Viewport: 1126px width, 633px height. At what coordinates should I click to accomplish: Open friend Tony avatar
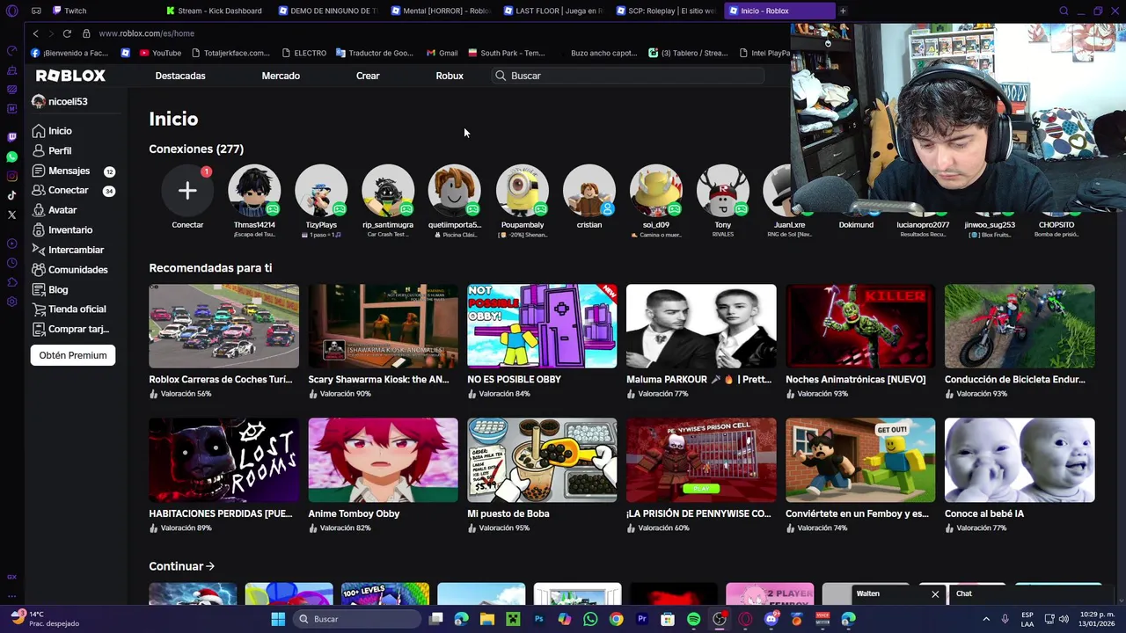723,191
